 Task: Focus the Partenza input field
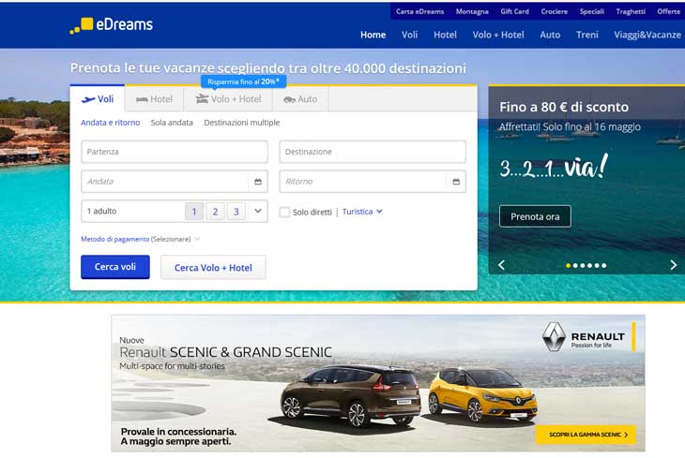[175, 152]
